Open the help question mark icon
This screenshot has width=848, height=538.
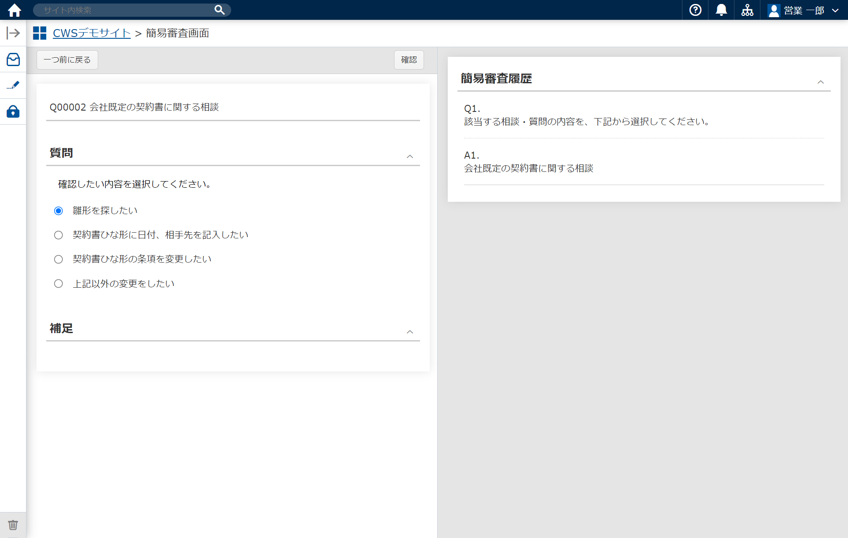point(695,10)
